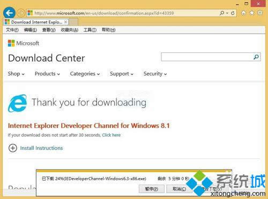Expand the Categories dropdown
This screenshot has width=268, height=199.
point(85,74)
